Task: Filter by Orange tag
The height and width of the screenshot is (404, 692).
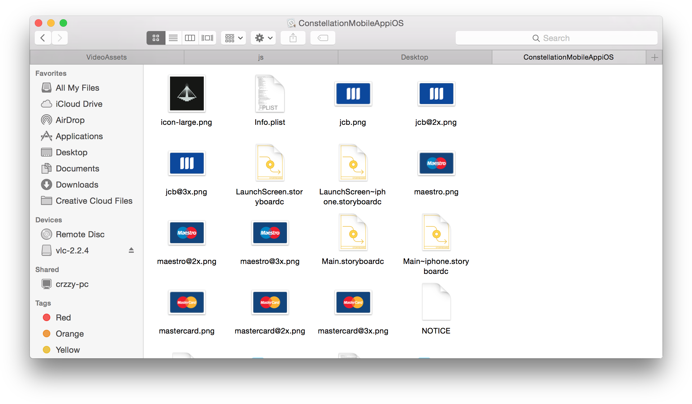Action: coord(86,334)
